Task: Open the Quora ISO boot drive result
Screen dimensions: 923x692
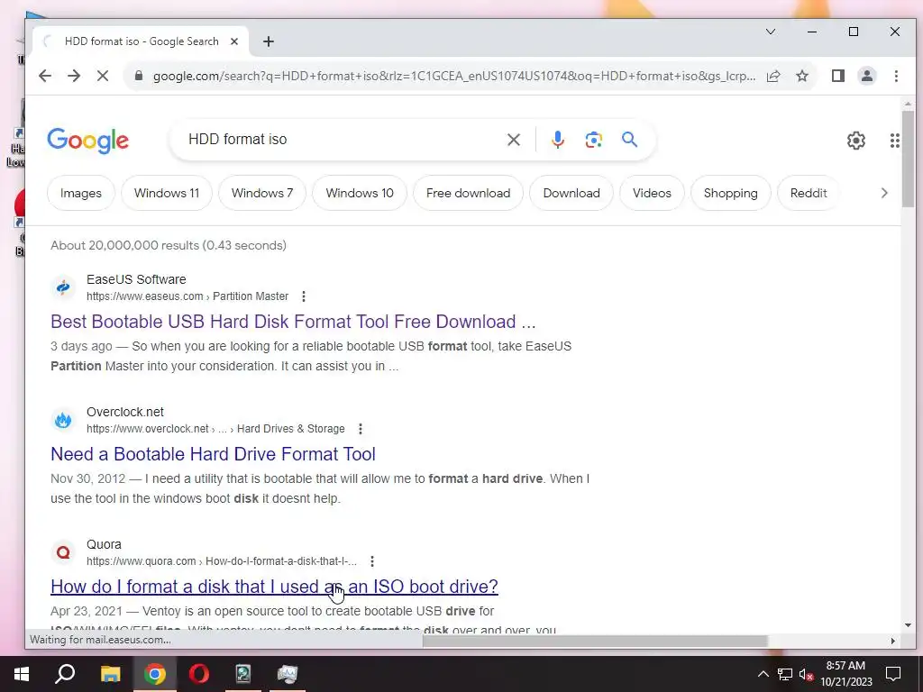Action: (274, 587)
